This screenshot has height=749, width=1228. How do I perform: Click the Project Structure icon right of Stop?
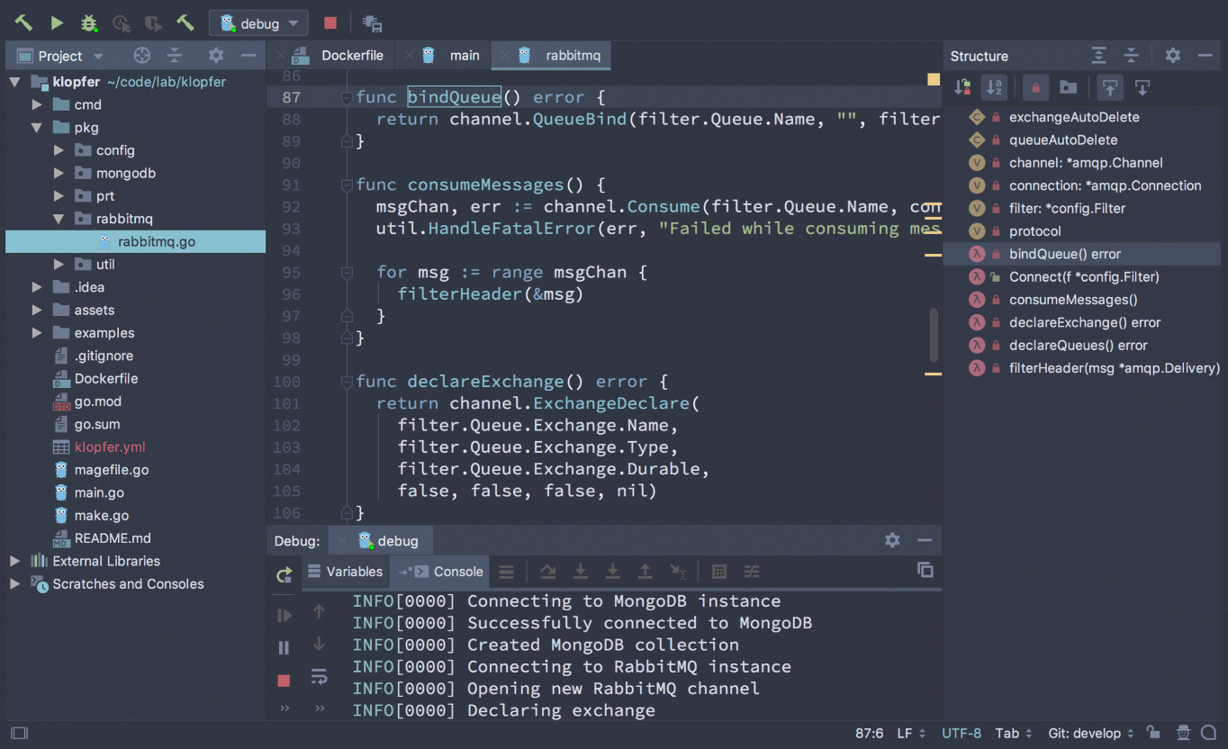pos(372,23)
